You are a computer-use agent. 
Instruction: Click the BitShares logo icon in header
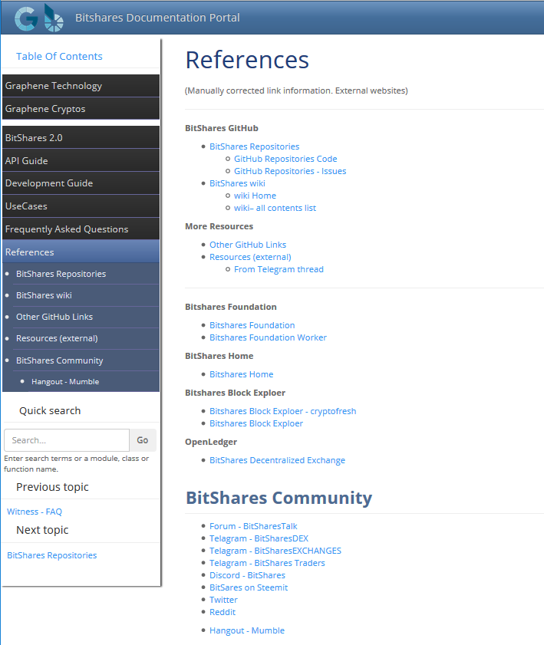click(x=54, y=18)
